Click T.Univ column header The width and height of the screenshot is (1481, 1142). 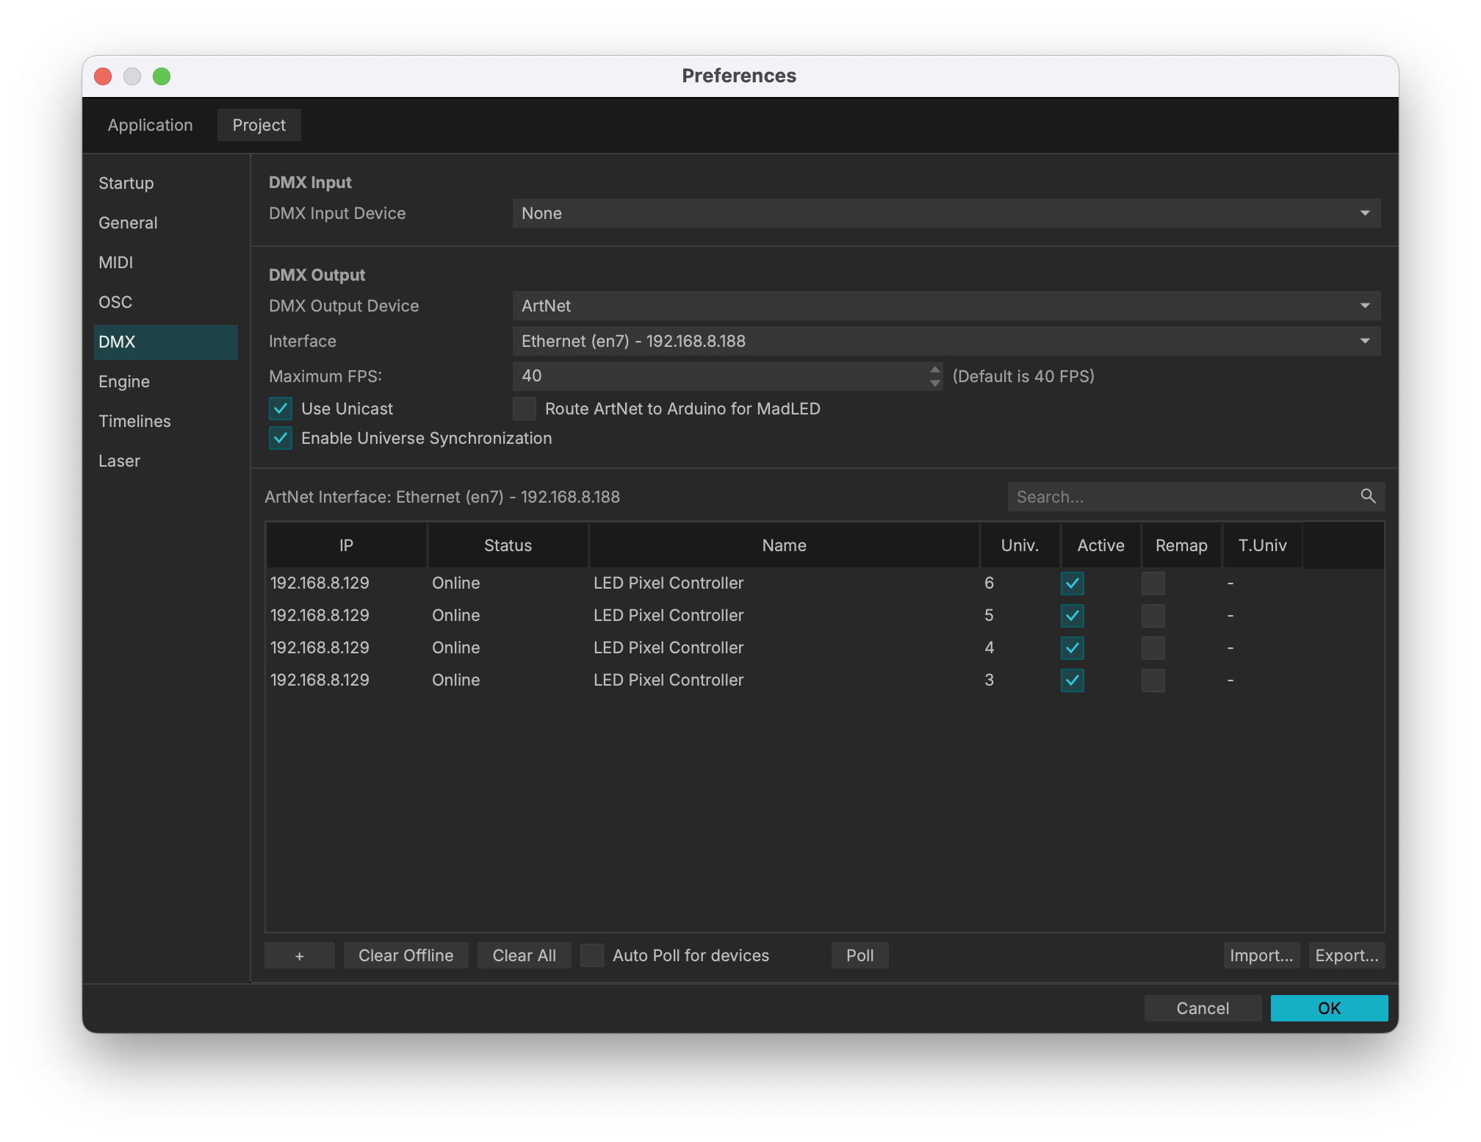1262,545
